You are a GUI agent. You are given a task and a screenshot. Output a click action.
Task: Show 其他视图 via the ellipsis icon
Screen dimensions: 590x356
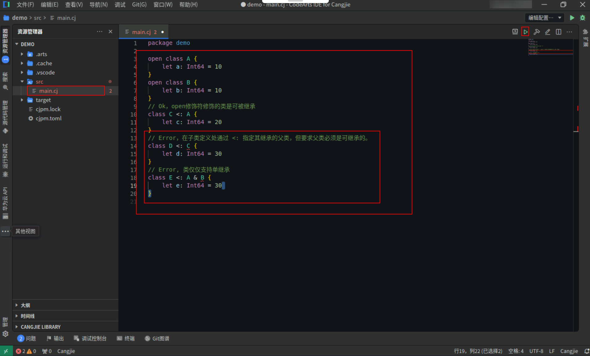5,231
